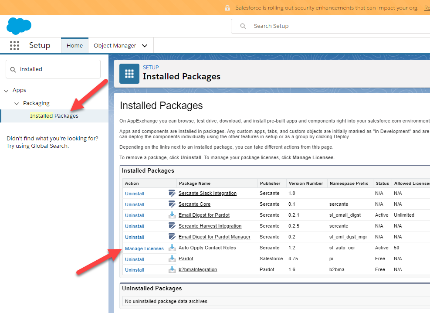The height and width of the screenshot is (313, 430).
Task: Click the SETUP breadcrumb label above the title
Action: [x=151, y=68]
